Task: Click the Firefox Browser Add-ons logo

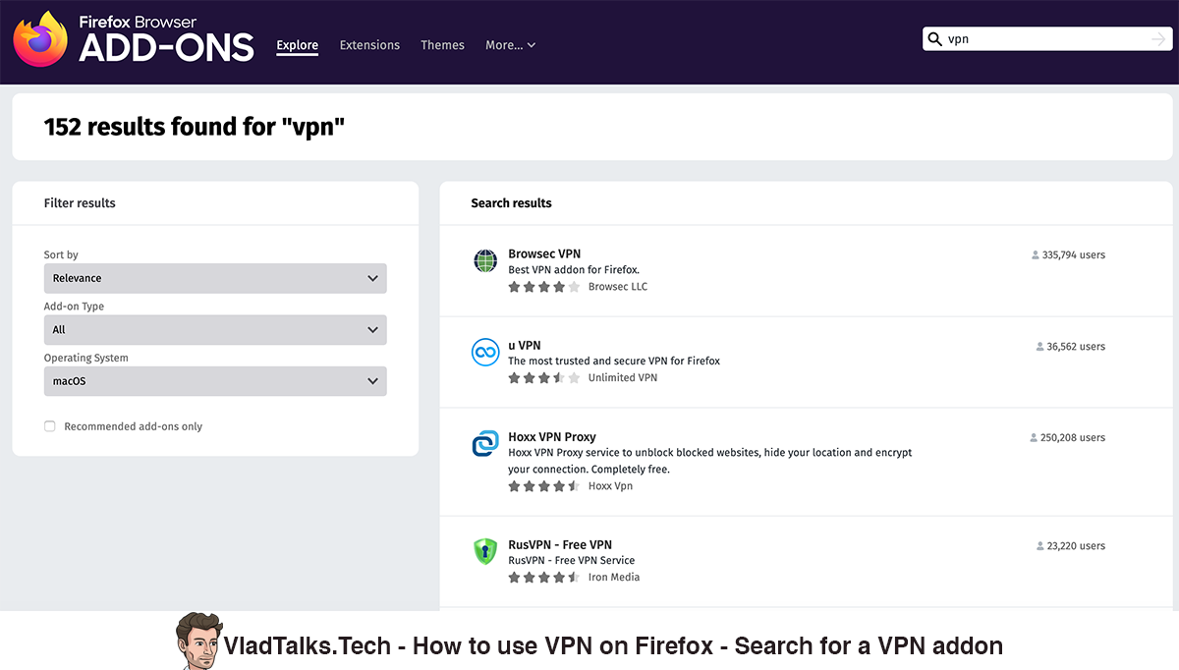Action: (133, 38)
